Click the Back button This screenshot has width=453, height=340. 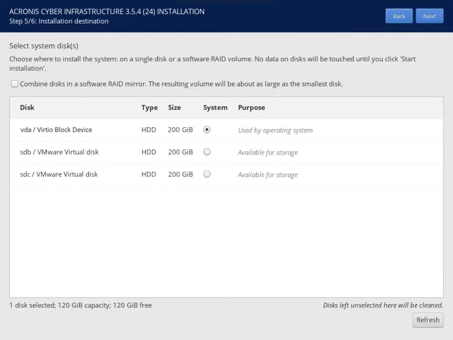click(x=399, y=16)
